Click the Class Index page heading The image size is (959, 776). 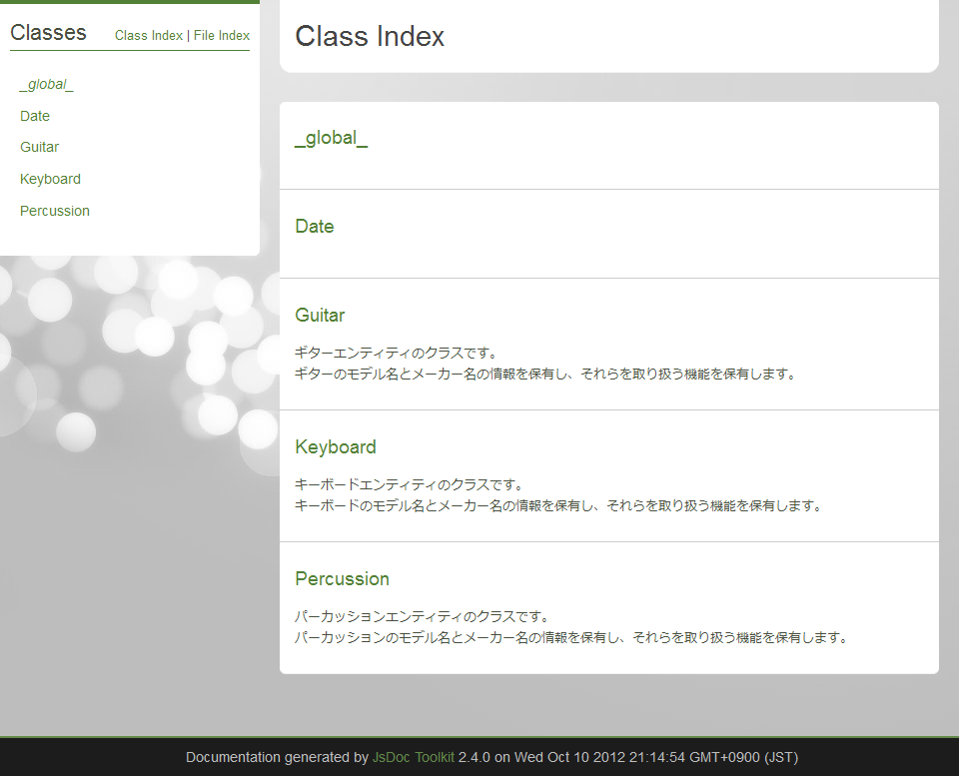click(x=369, y=37)
